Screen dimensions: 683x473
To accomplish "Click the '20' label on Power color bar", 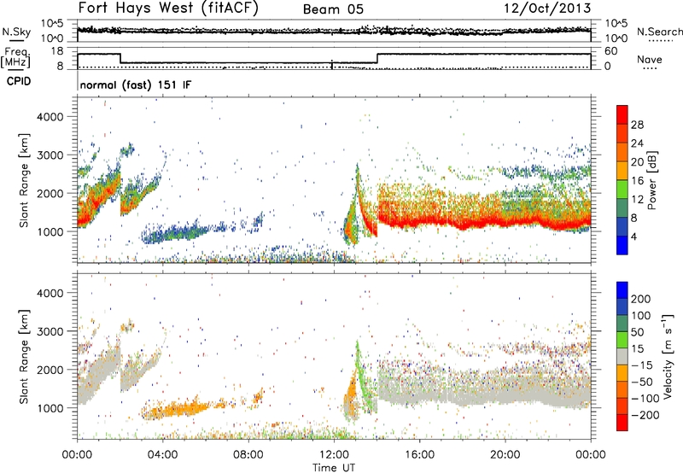I will coord(637,162).
